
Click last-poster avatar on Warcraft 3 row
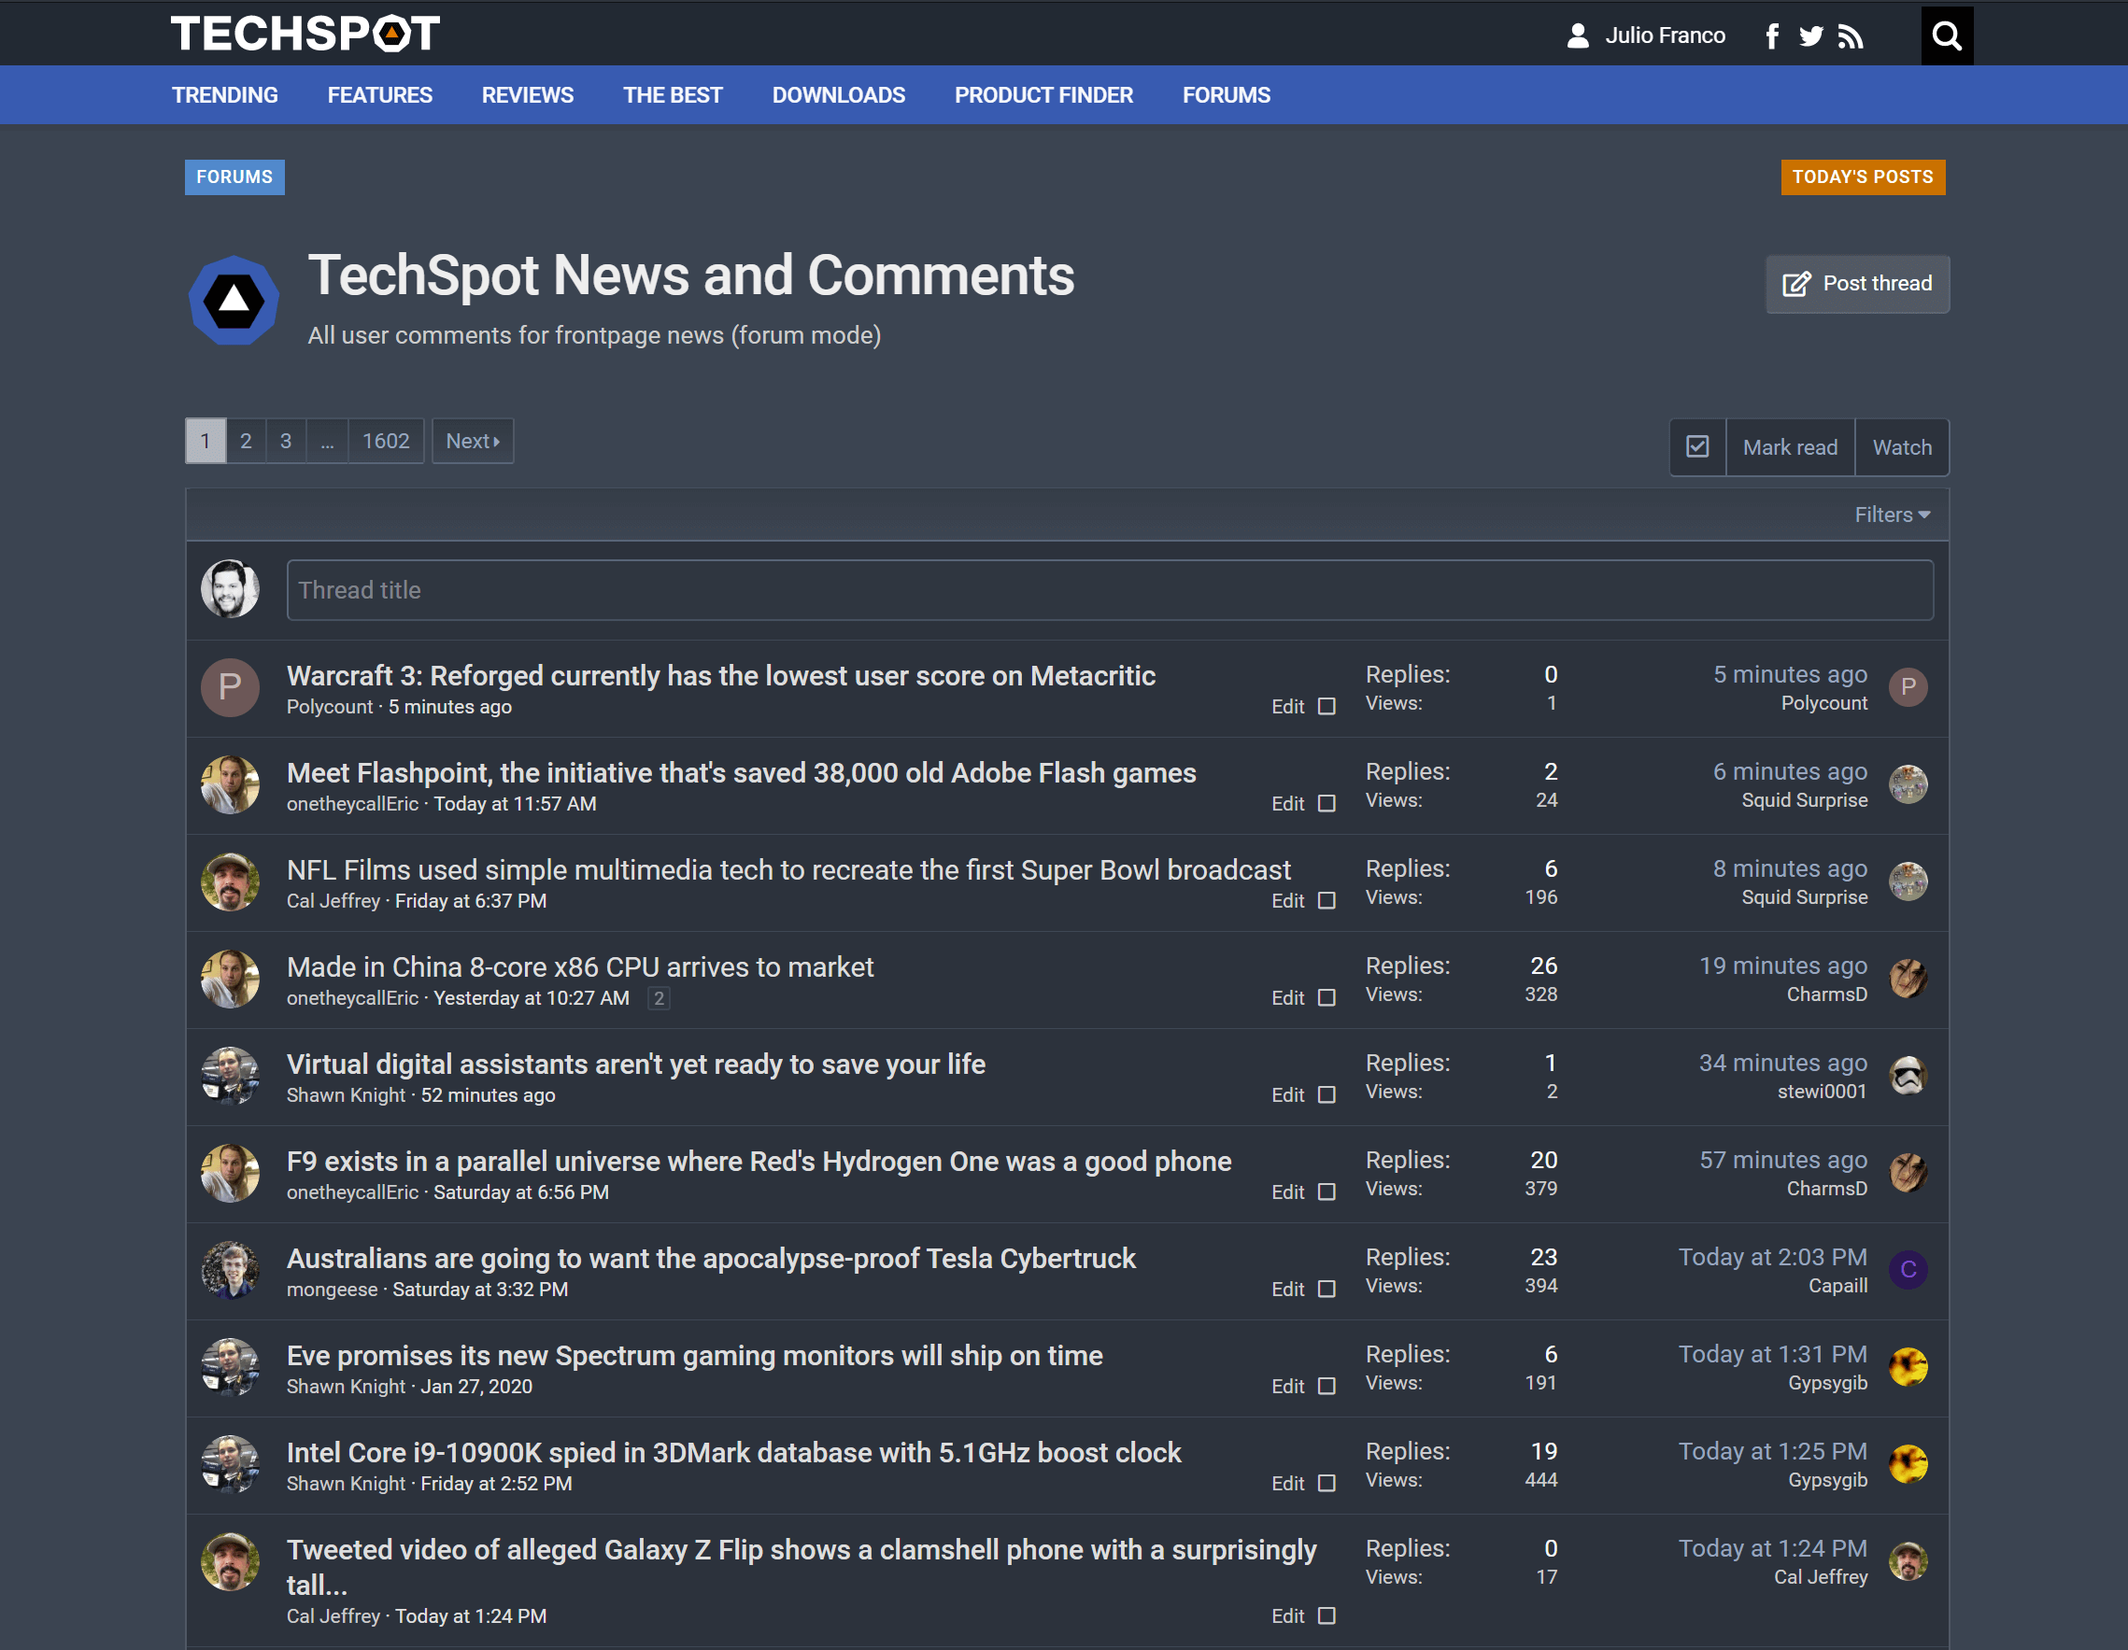point(1908,686)
